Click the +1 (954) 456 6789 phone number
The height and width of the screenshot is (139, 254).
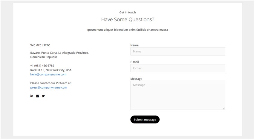(42, 66)
